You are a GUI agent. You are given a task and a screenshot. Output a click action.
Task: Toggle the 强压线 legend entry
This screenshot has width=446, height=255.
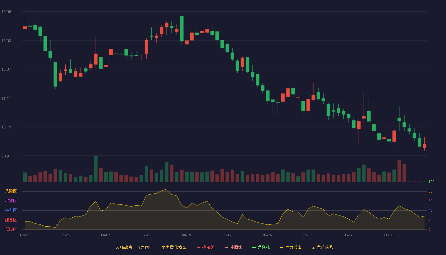[x=205, y=247]
